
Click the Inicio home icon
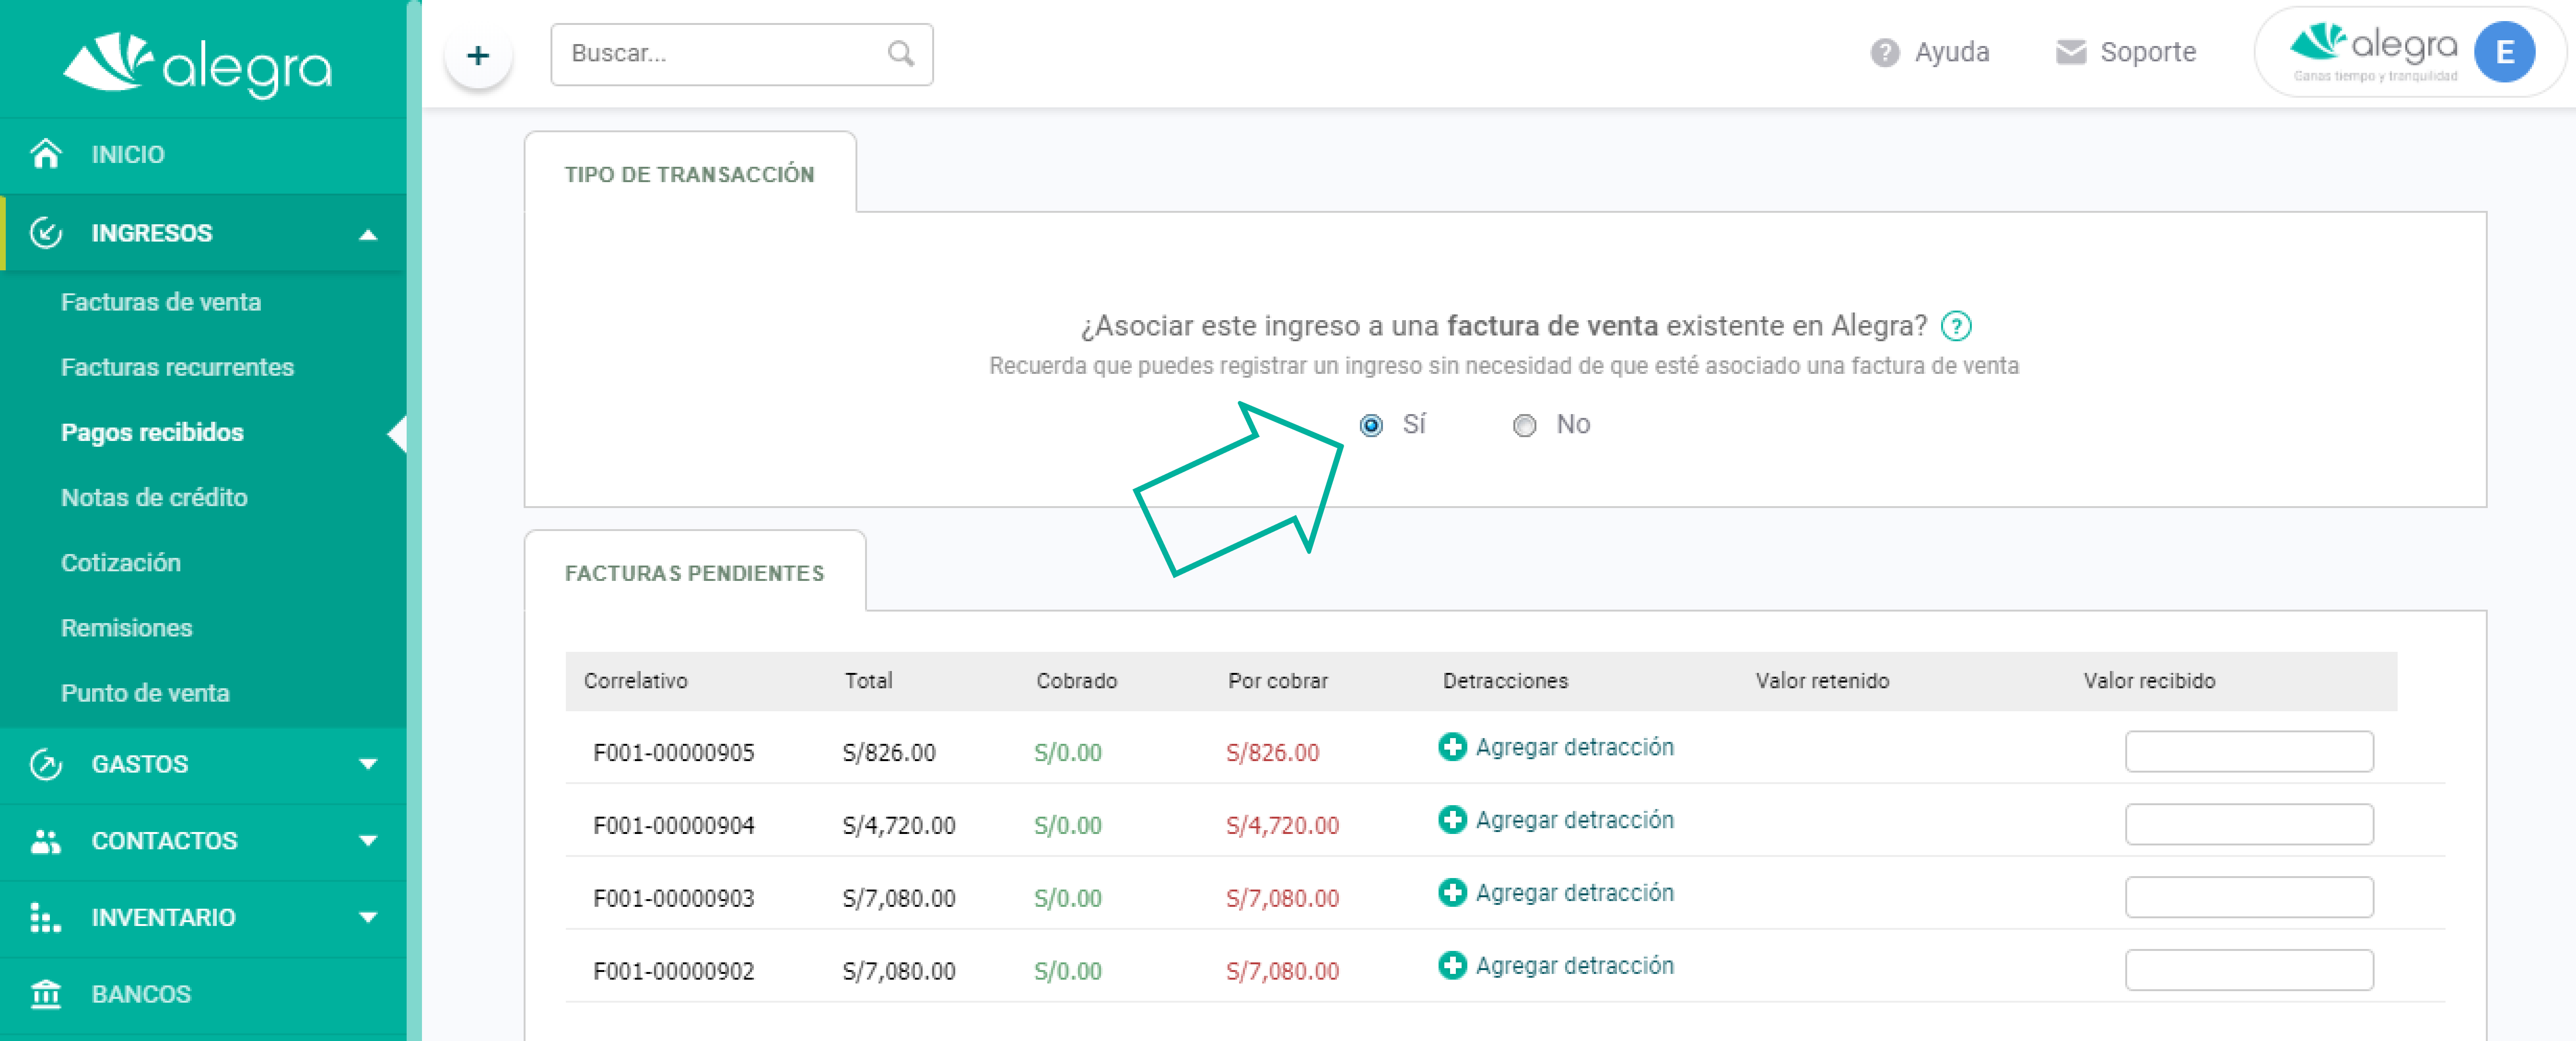coord(46,154)
